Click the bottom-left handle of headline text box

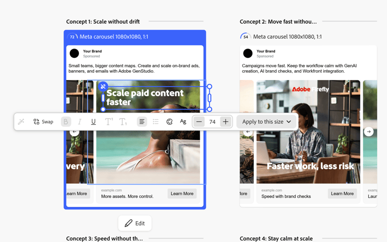tap(103, 109)
